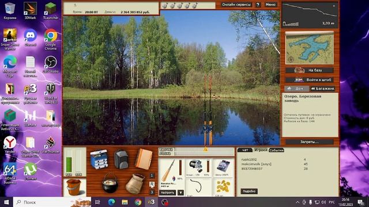Expand the arrow next to Настроить
Screen dimensions: 369x207
[x=180, y=193]
